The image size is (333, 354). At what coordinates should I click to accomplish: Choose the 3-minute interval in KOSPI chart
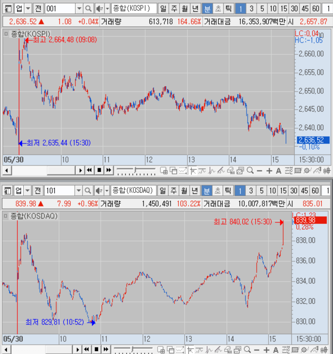click(251, 9)
